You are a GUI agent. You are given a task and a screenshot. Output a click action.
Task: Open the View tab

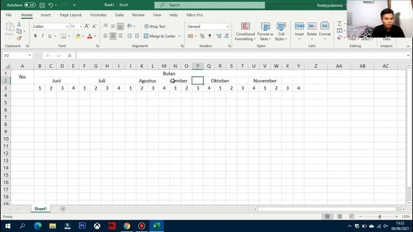(x=157, y=15)
